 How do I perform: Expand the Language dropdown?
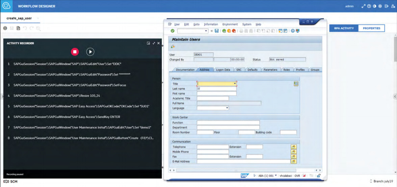click(x=227, y=108)
